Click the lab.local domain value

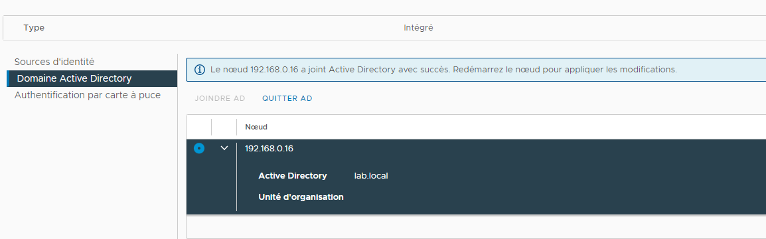[x=371, y=175]
